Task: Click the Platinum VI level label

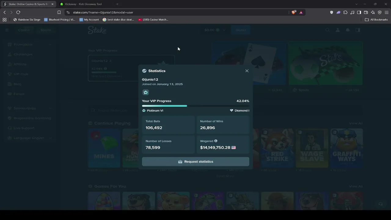Action: pos(155,111)
